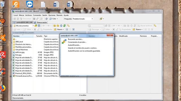Open the Marcar menu
This screenshot has height=101, width=181.
21,15
